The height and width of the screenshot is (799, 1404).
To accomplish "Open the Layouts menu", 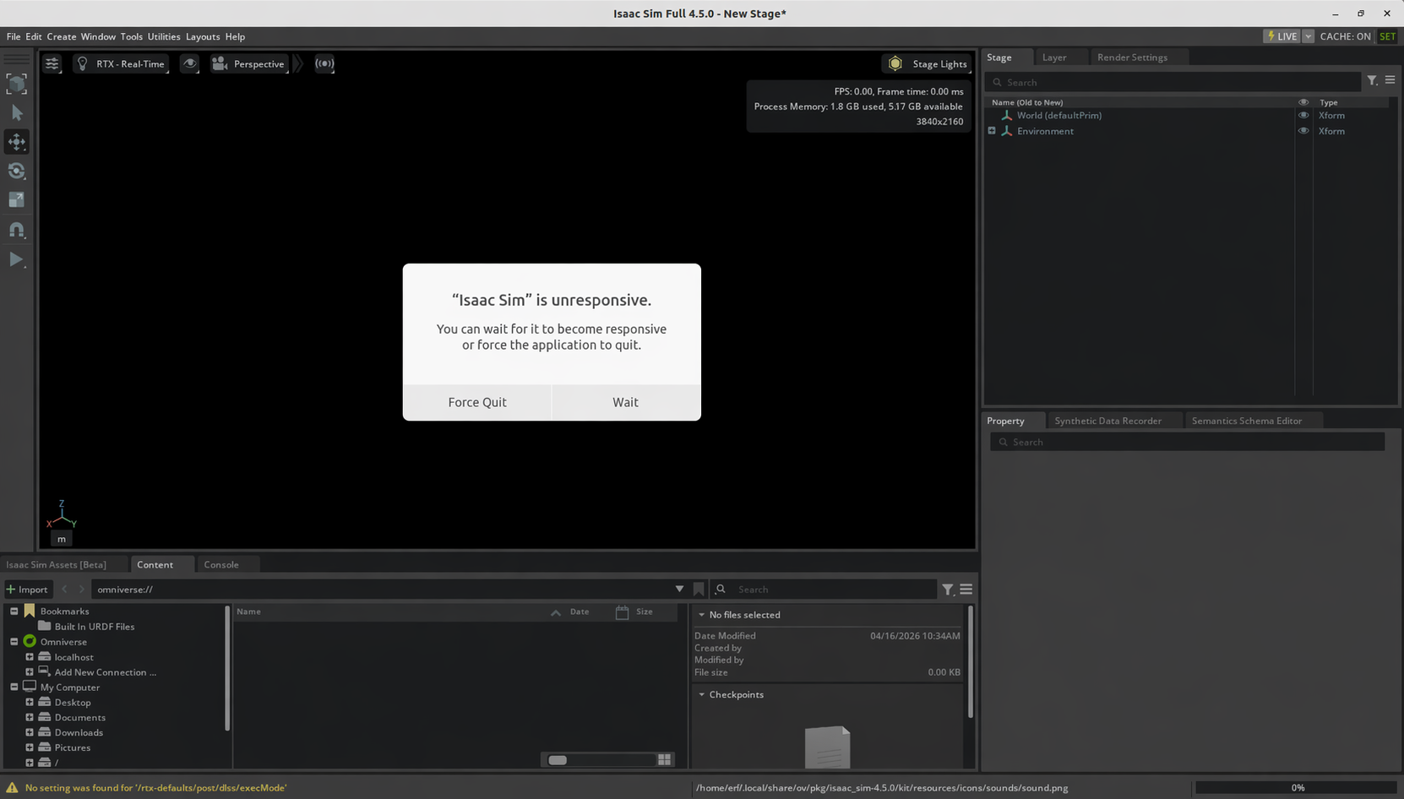I will [203, 36].
